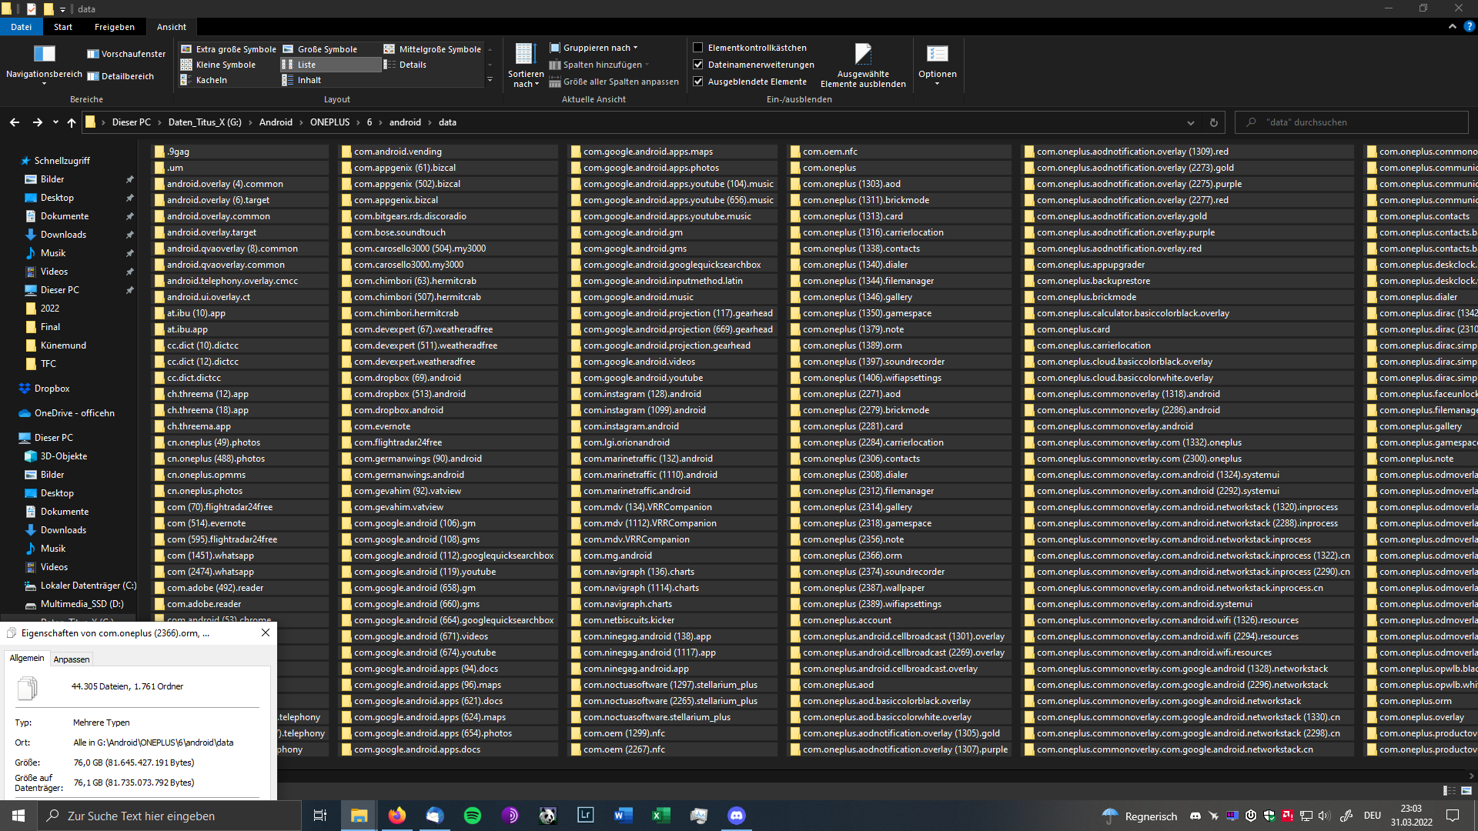The height and width of the screenshot is (831, 1478).
Task: Open Spotify from the taskbar
Action: coord(473,816)
